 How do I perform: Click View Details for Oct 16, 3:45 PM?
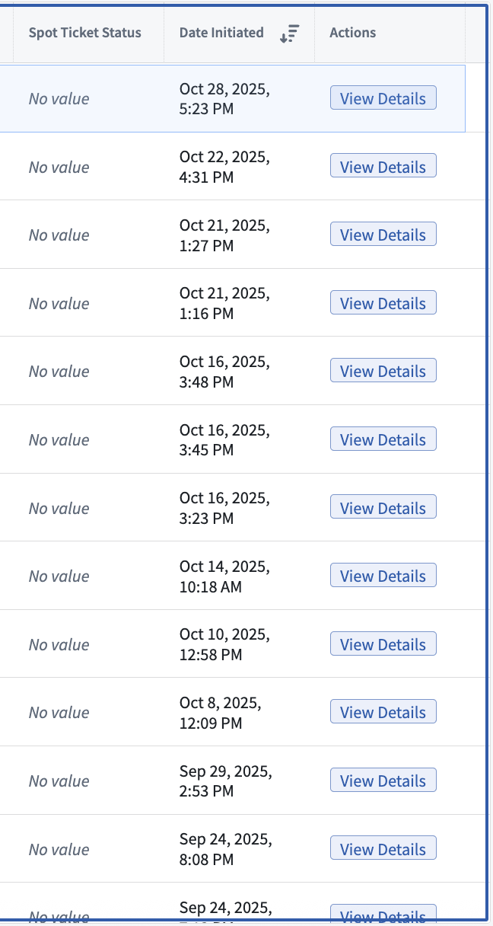(x=383, y=439)
